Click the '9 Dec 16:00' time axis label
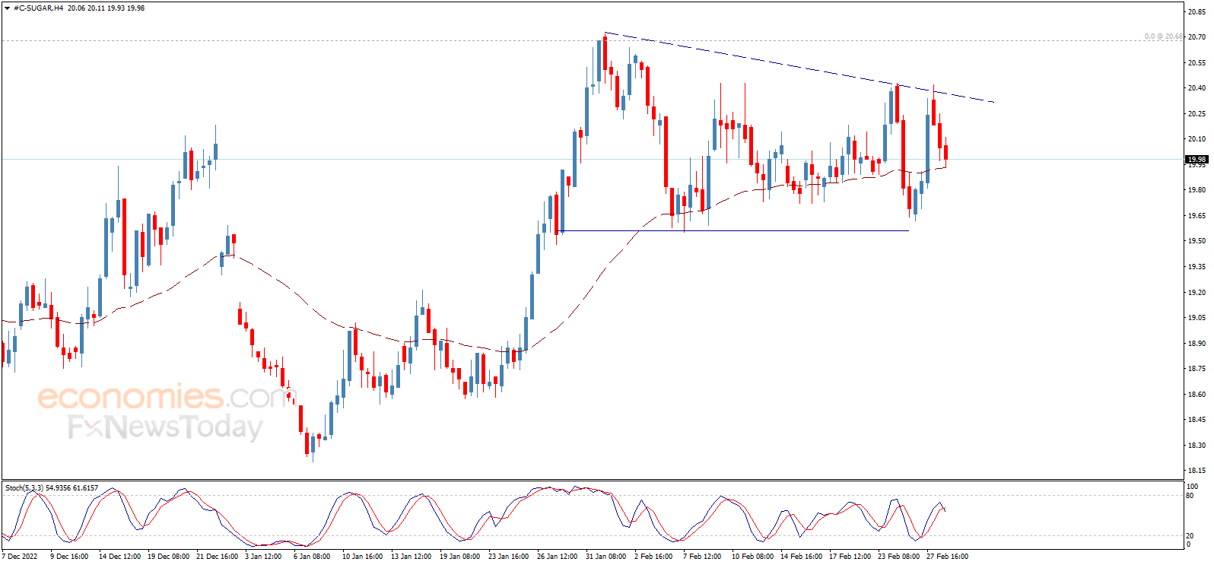This screenshot has width=1214, height=565. coord(69,557)
